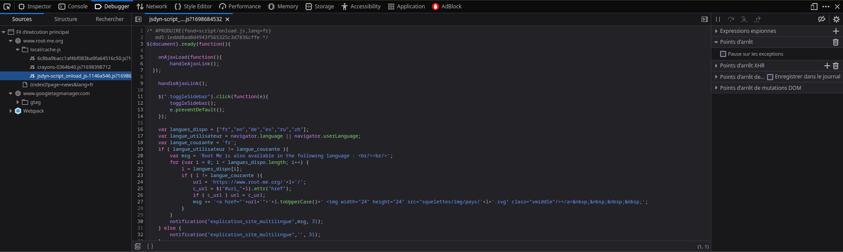Open the Rechercher search sub-tab

coord(110,19)
